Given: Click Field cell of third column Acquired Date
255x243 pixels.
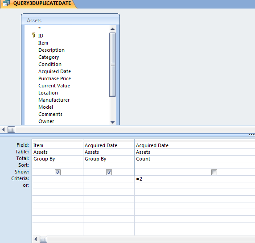Looking at the screenshot, I should click(195, 145).
